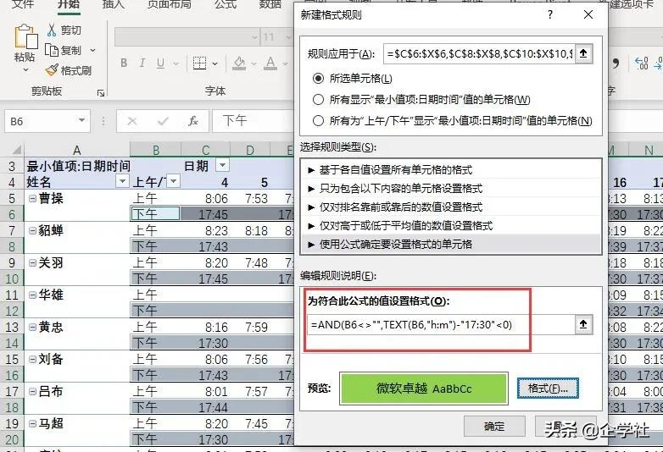663x452 pixels.
Task: Open the Paste options dropdown arrow
Action: pos(25,70)
